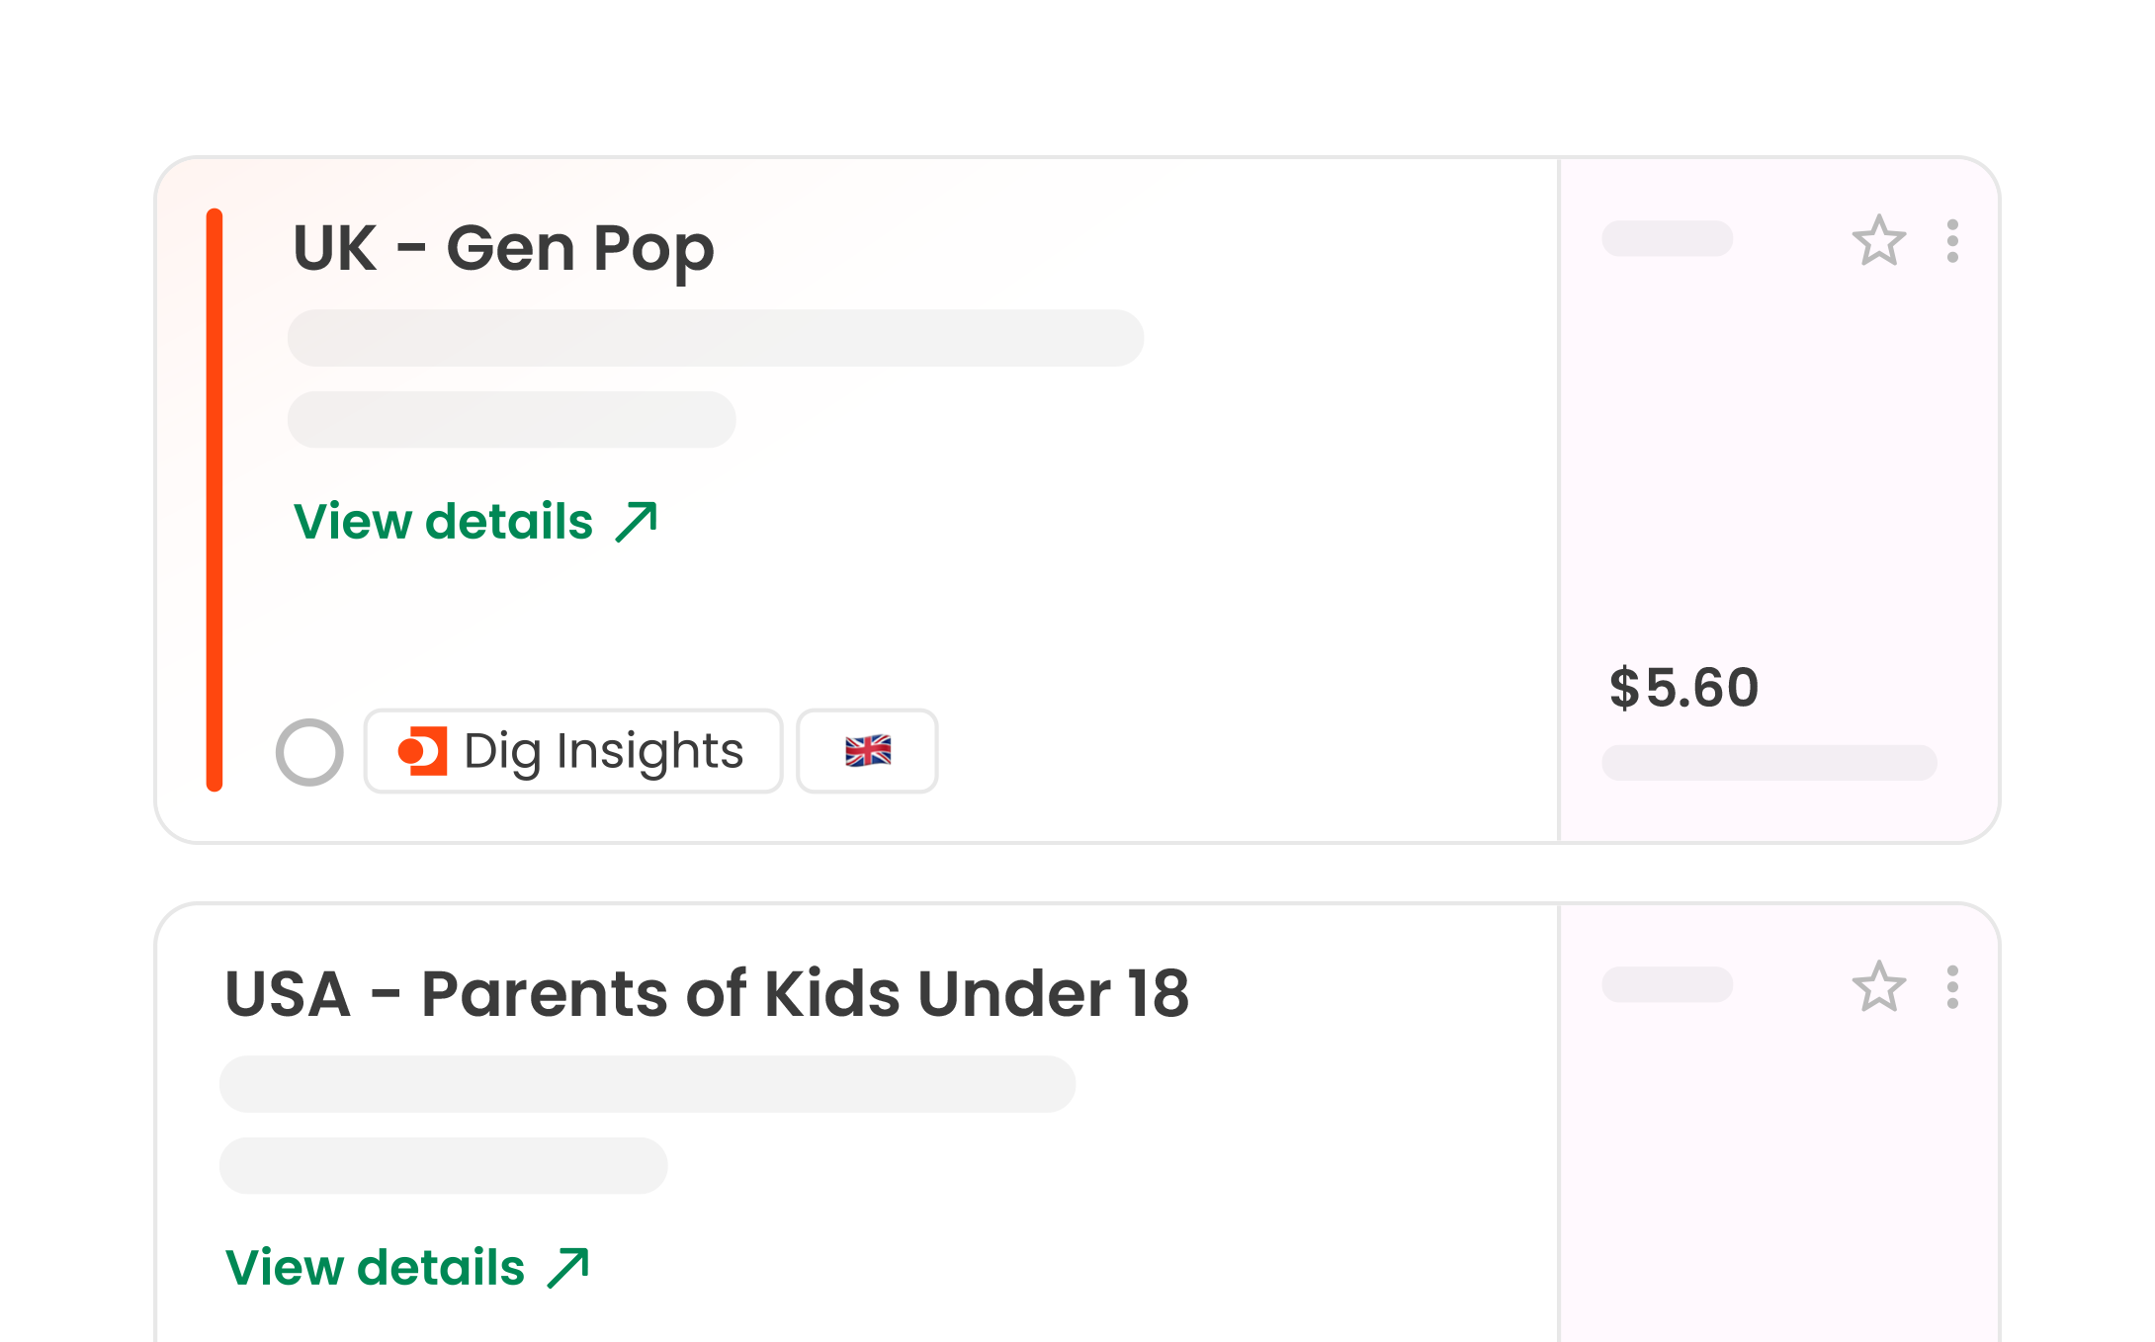The width and height of the screenshot is (2155, 1342).
Task: Open View details for USA Parents card
Action: (x=376, y=1268)
